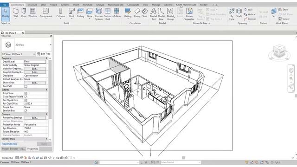Click the Far Clip Offset value field
Image resolution: width=297 pixels, height=167 pixels.
coord(35,103)
